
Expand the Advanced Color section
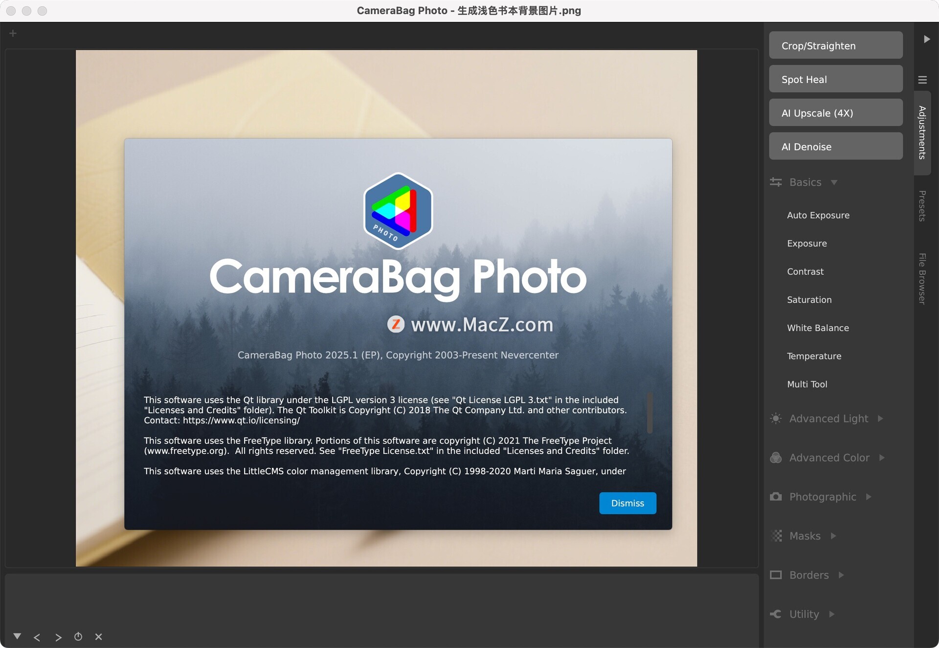point(882,457)
